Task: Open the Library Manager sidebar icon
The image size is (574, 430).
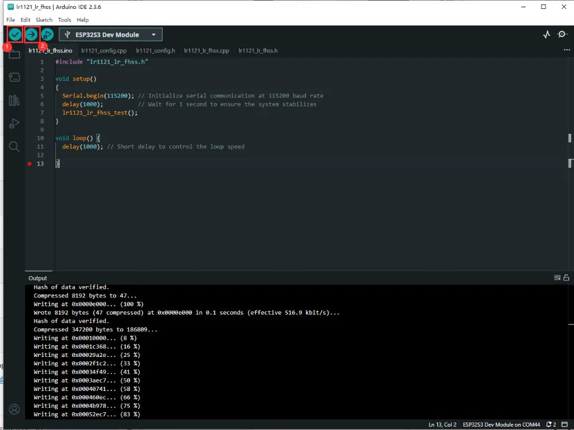Action: pos(15,100)
